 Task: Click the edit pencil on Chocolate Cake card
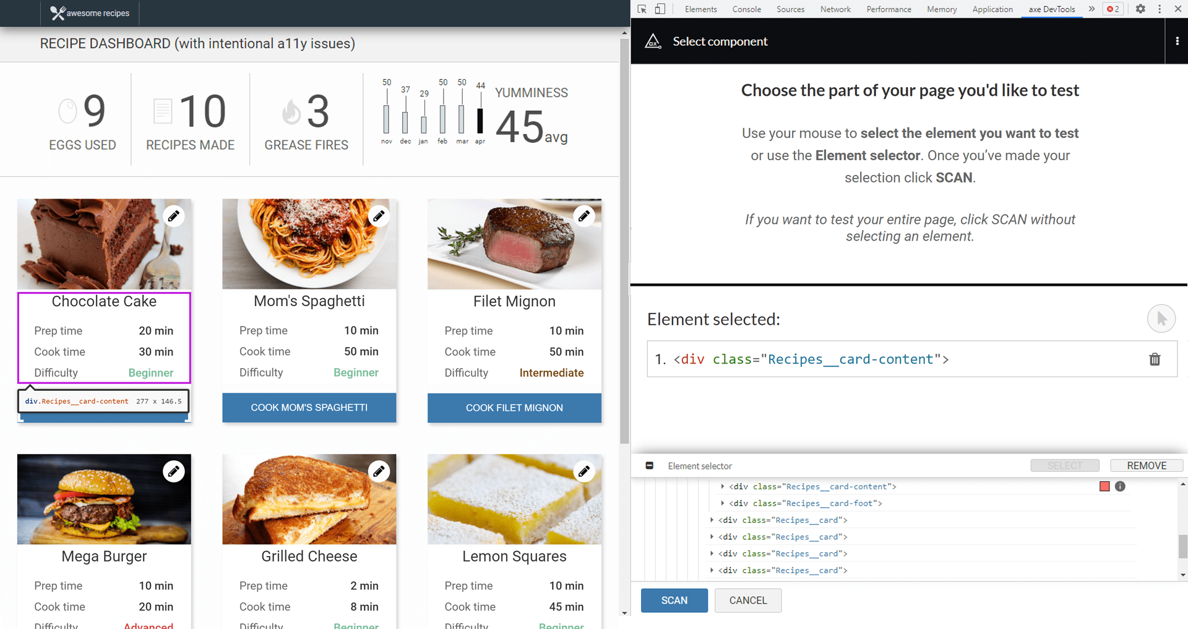click(x=174, y=216)
